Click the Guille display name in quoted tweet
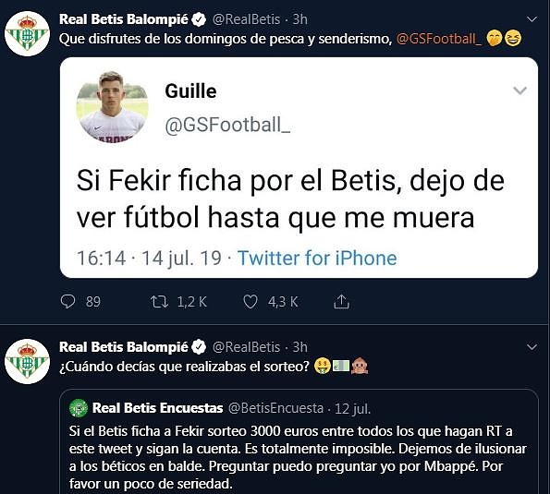The width and height of the screenshot is (550, 494). (190, 91)
